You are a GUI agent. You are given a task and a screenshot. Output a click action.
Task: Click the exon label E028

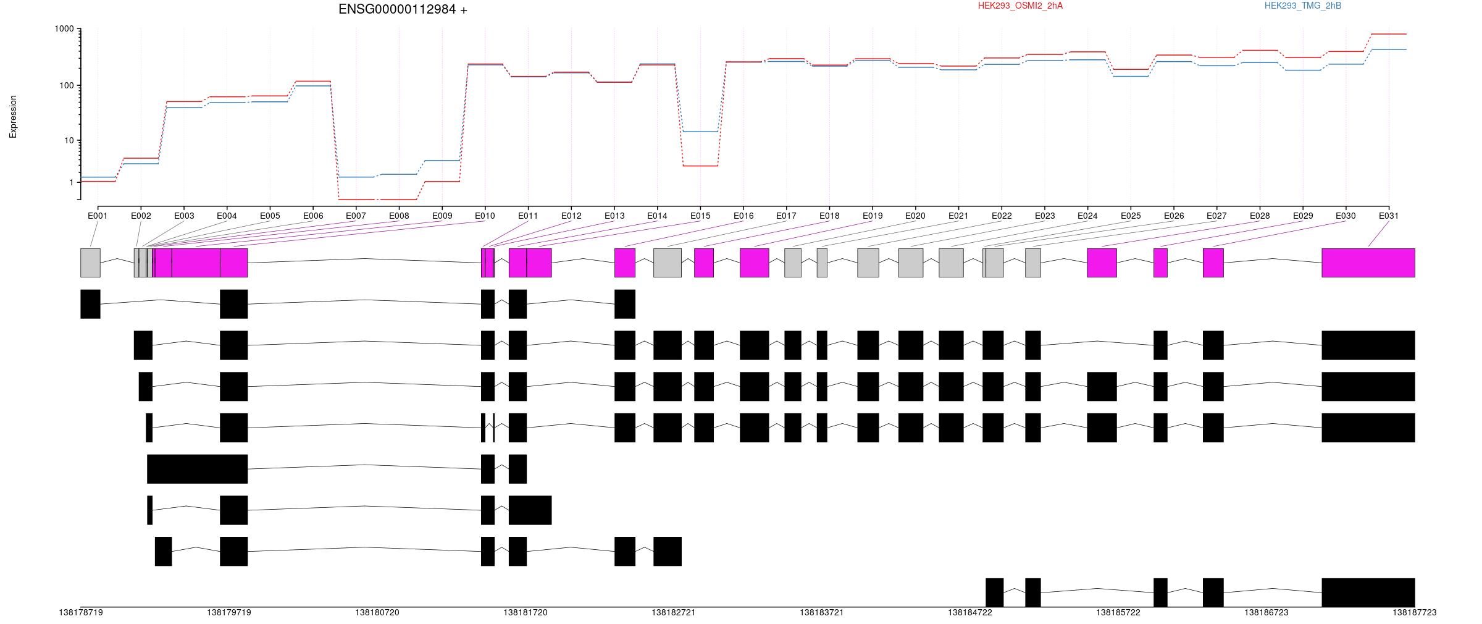(1260, 216)
